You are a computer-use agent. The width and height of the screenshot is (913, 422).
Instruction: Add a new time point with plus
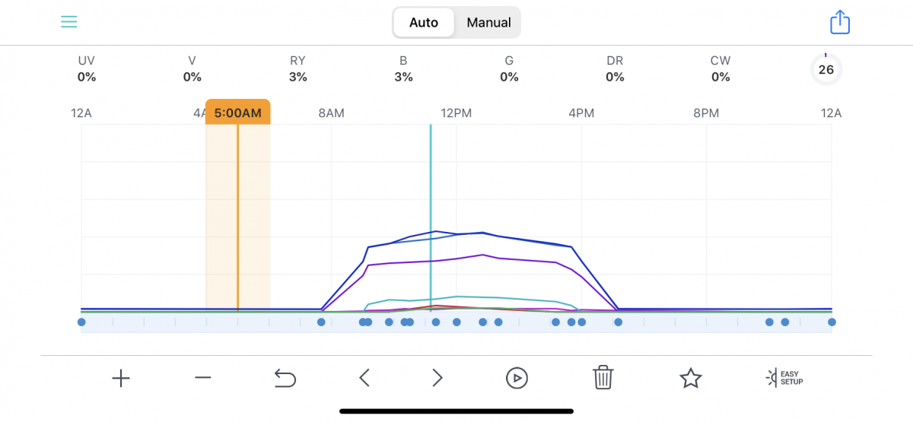121,378
